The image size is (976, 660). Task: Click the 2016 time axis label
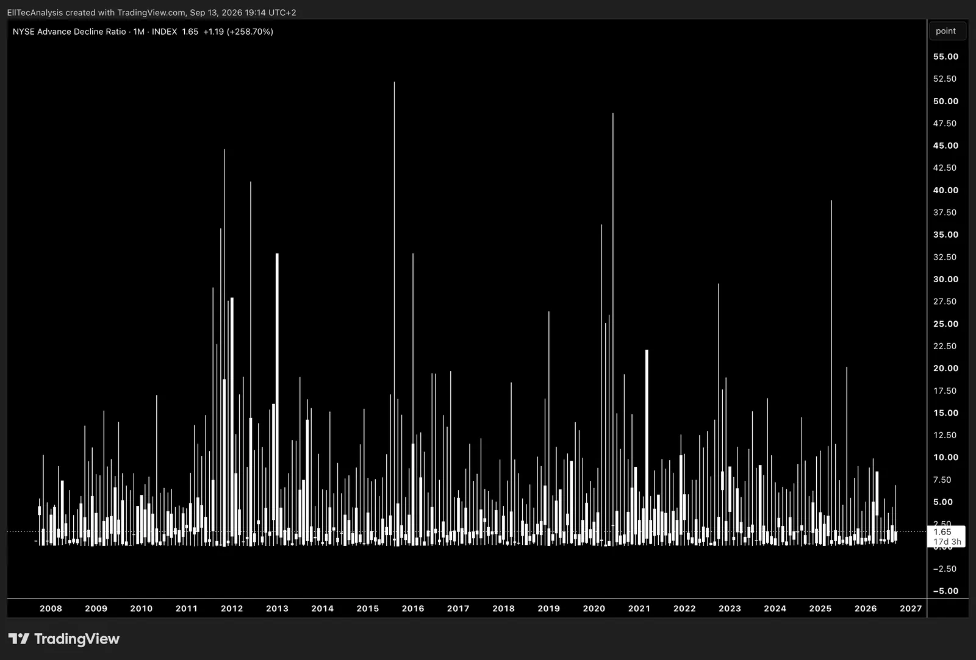pyautogui.click(x=413, y=608)
